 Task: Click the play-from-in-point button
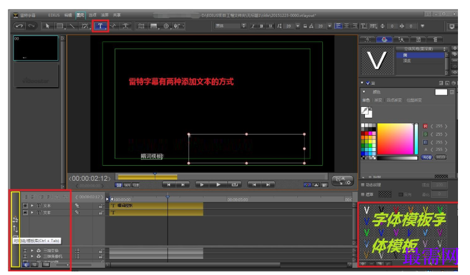pyautogui.click(x=202, y=185)
